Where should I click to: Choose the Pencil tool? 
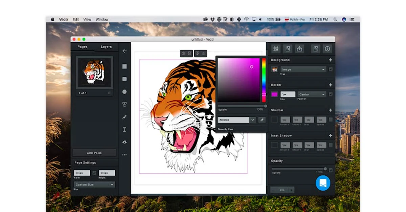coord(125,117)
